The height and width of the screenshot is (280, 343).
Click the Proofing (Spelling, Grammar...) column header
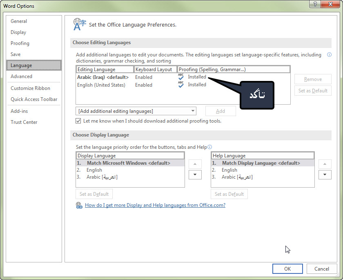(234, 69)
